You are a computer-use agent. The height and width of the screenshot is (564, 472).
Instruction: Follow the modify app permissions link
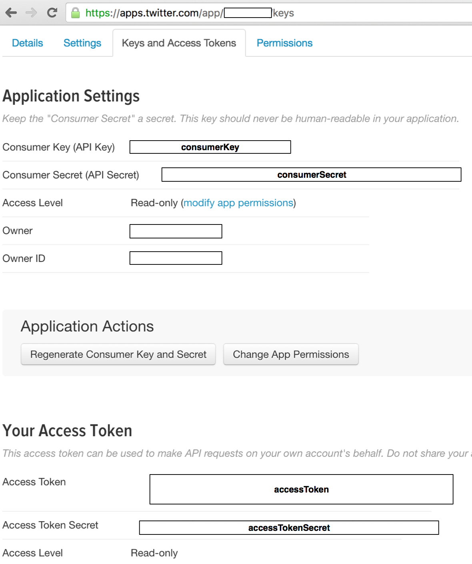(238, 203)
